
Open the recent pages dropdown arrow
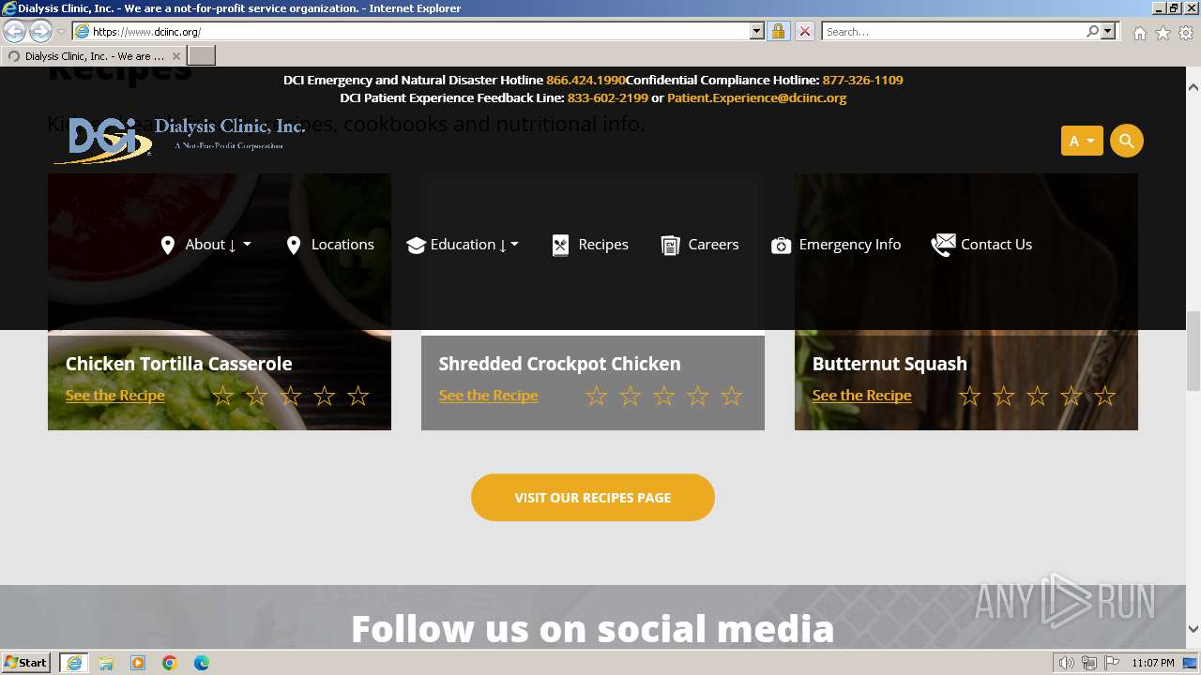click(62, 31)
